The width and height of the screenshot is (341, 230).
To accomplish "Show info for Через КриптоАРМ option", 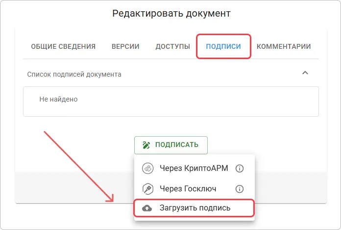I will point(240,168).
